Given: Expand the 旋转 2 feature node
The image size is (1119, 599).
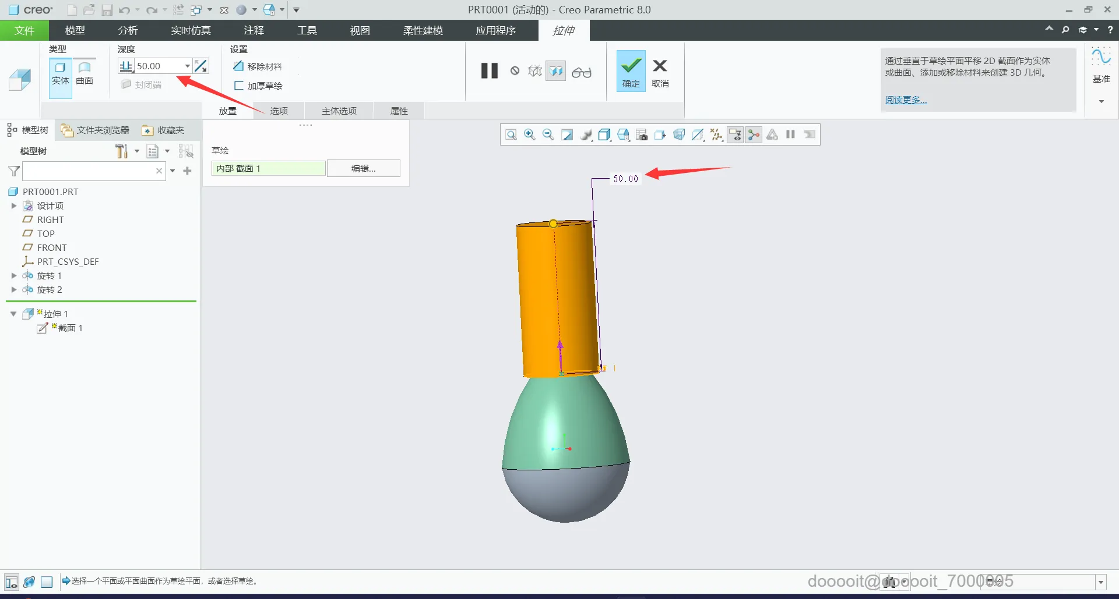Looking at the screenshot, I should coord(14,289).
